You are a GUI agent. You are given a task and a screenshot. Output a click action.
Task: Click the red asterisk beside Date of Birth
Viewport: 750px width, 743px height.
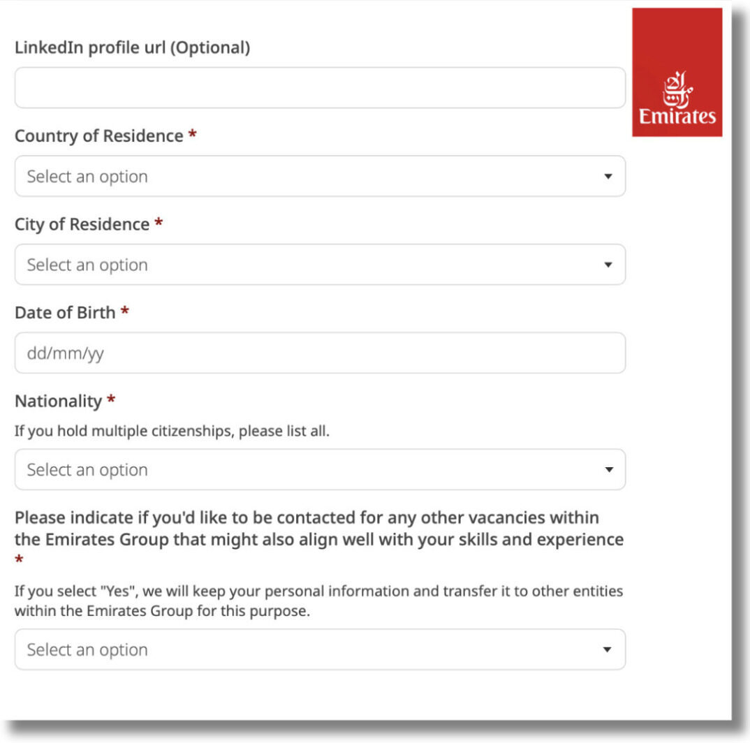click(x=124, y=312)
